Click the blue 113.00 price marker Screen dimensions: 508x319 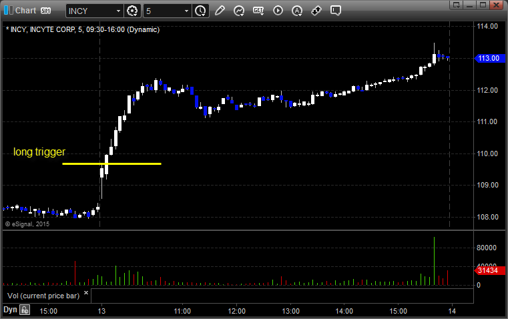pyautogui.click(x=489, y=58)
